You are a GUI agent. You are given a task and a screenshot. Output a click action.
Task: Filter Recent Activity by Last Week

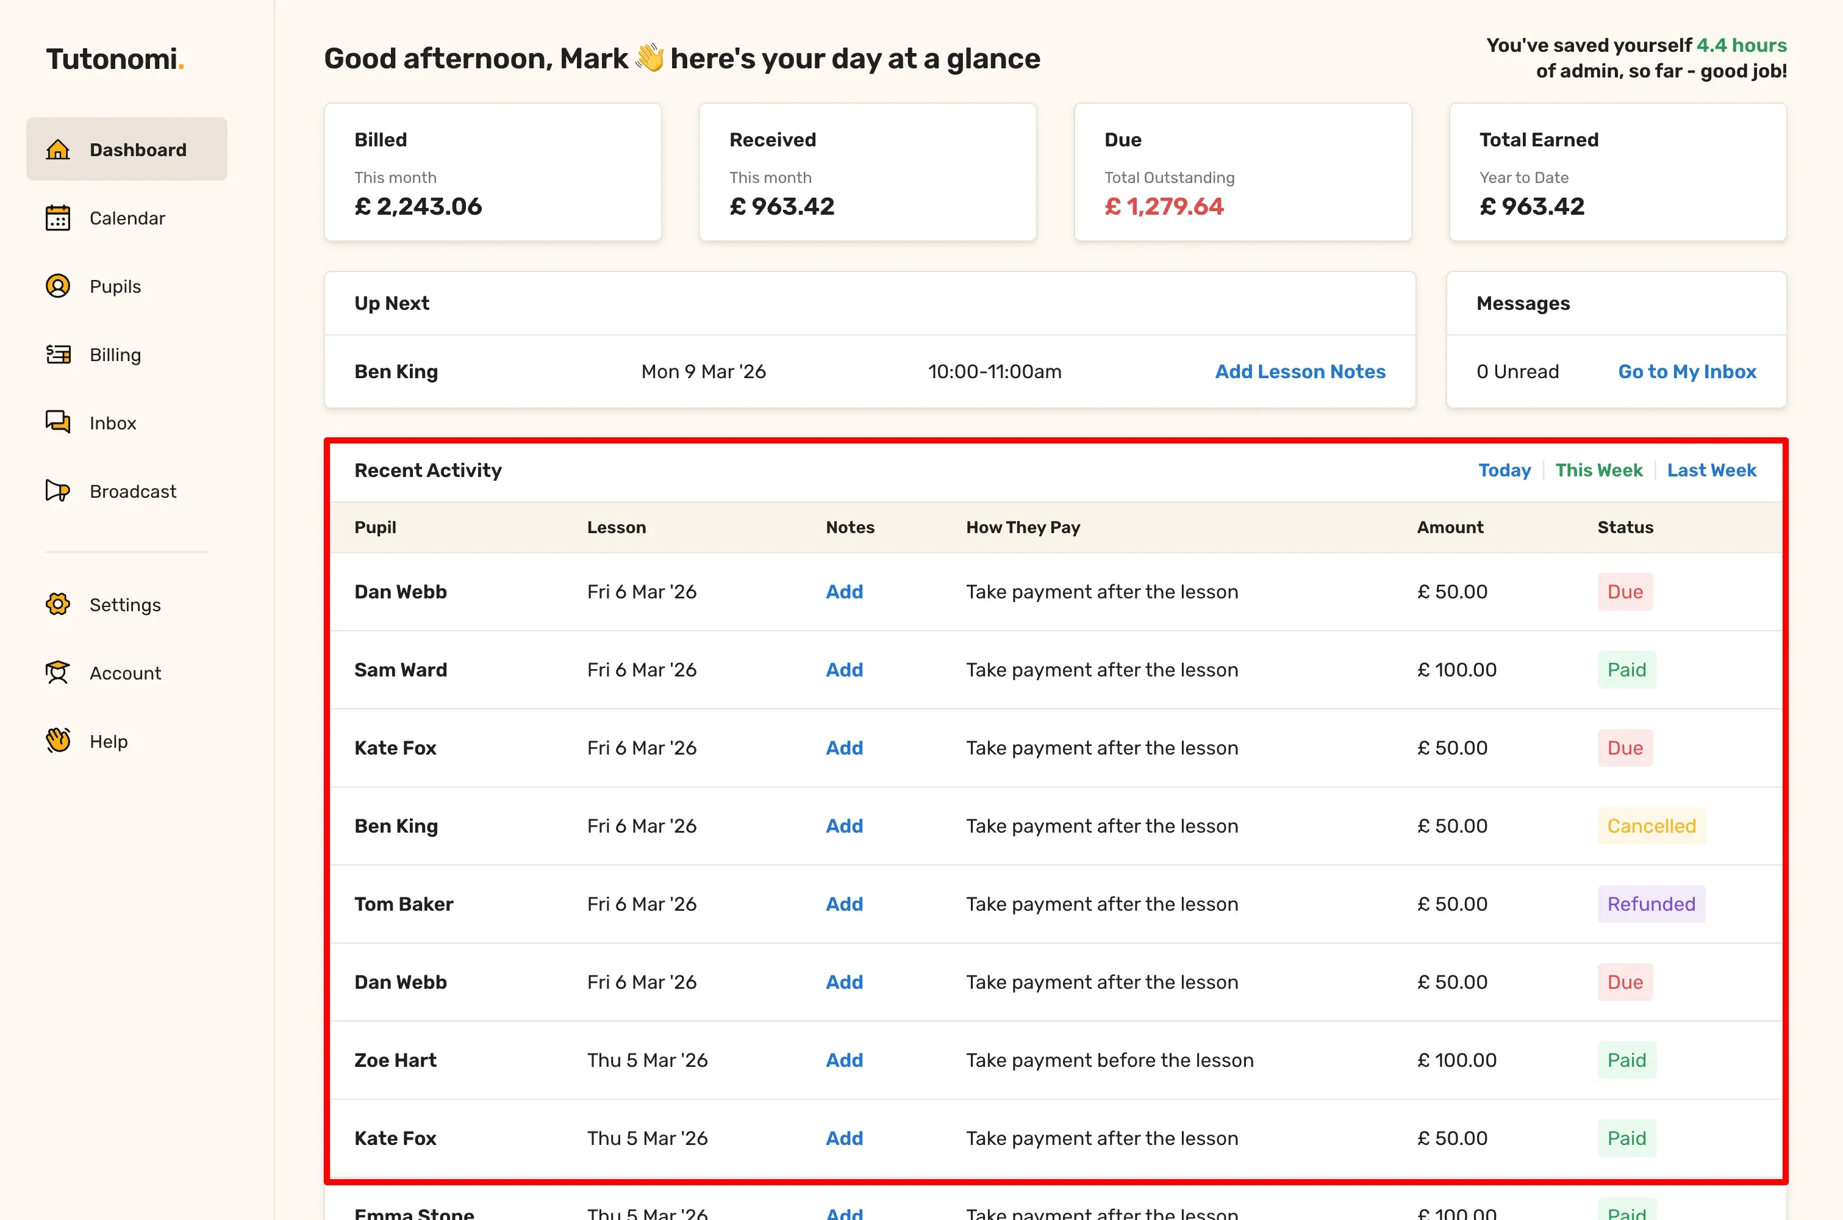click(x=1711, y=470)
